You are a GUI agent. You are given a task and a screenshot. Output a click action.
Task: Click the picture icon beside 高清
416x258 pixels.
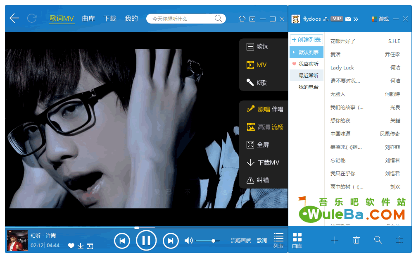251,127
